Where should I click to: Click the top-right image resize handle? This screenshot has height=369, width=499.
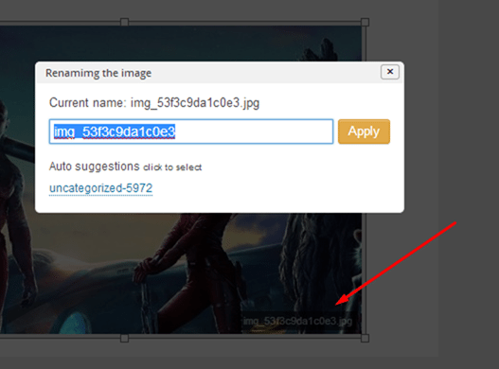point(365,23)
